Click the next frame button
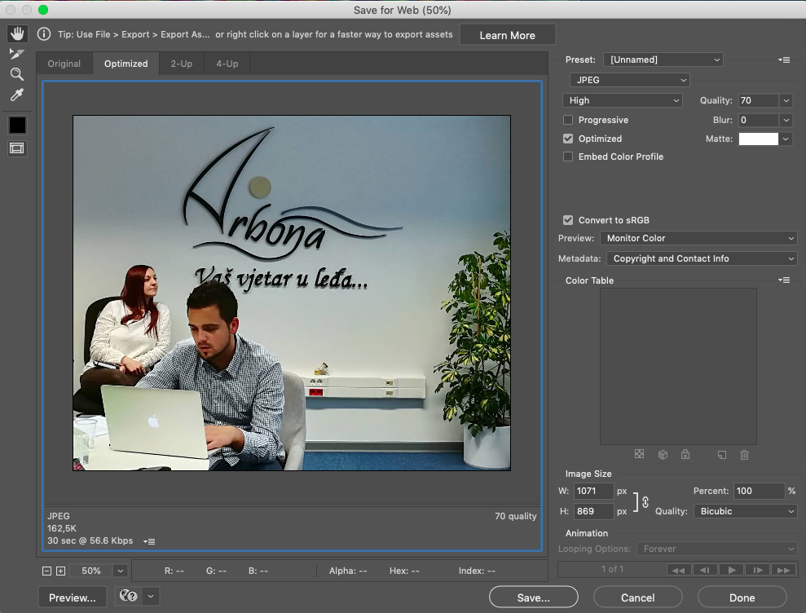Image resolution: width=806 pixels, height=613 pixels. tap(758, 570)
